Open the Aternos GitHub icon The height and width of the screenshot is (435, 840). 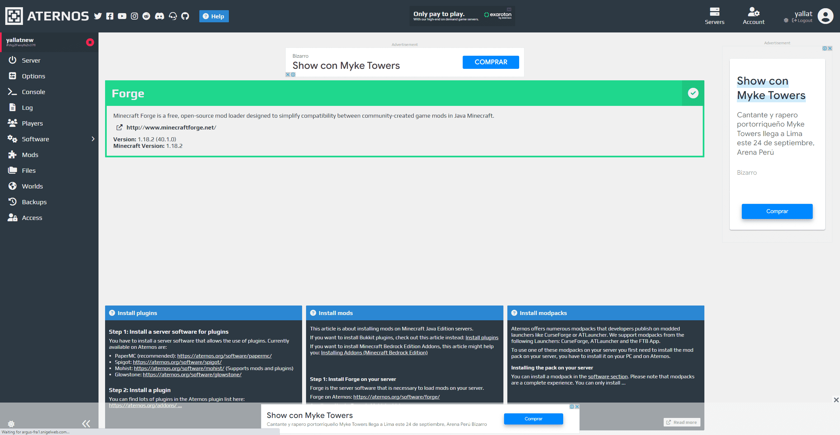click(185, 16)
